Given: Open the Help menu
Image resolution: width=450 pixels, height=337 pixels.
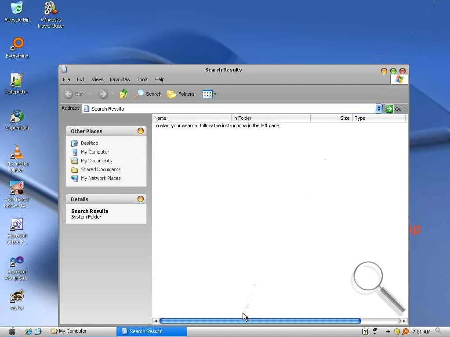Looking at the screenshot, I should [160, 79].
